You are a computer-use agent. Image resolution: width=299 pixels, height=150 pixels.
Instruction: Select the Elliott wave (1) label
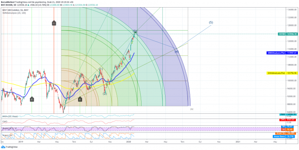[101, 69]
